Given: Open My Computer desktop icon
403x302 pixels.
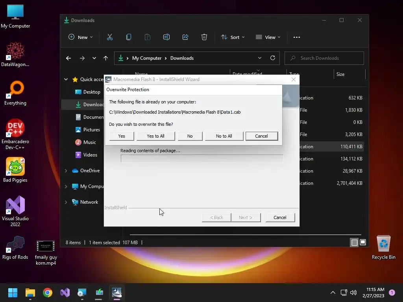Looking at the screenshot, I should point(15,17).
